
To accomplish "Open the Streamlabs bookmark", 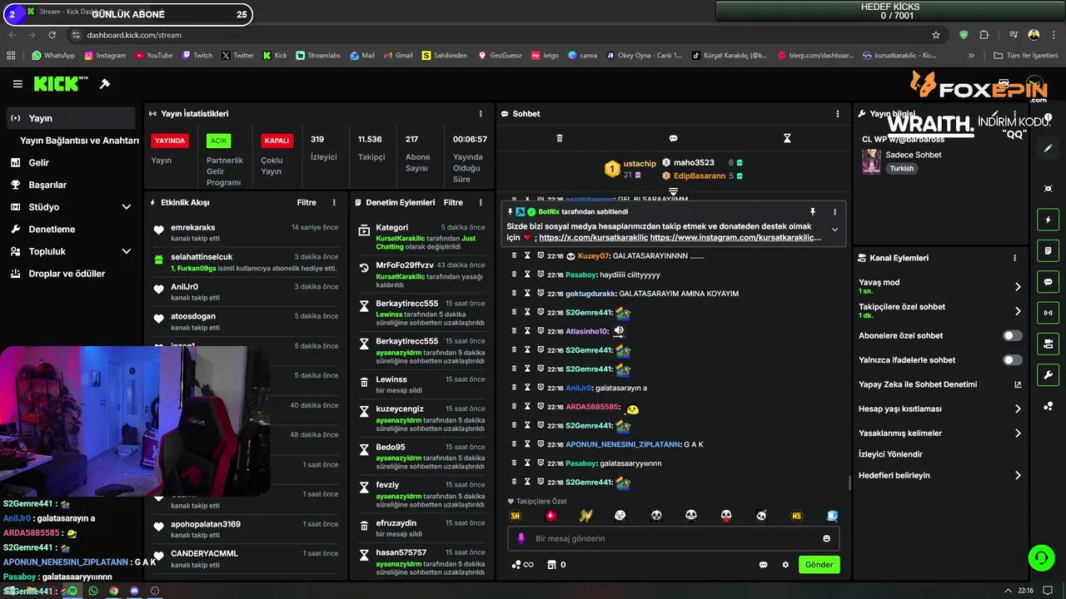I will pyautogui.click(x=318, y=56).
